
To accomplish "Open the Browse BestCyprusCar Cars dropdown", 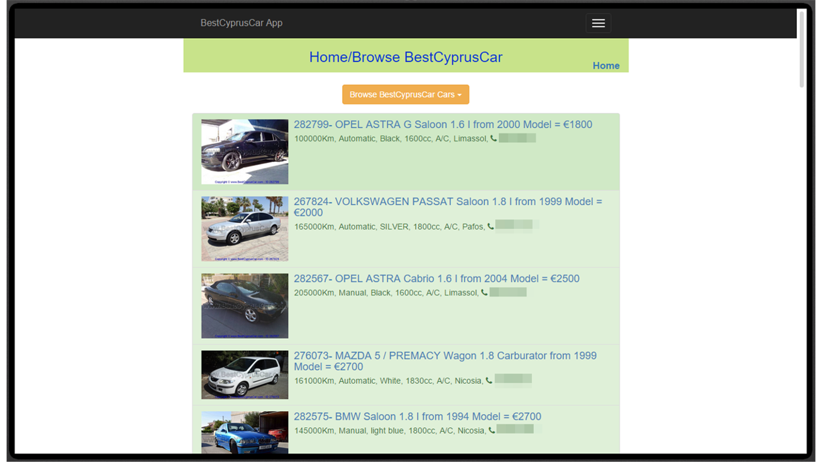I will coord(406,95).
